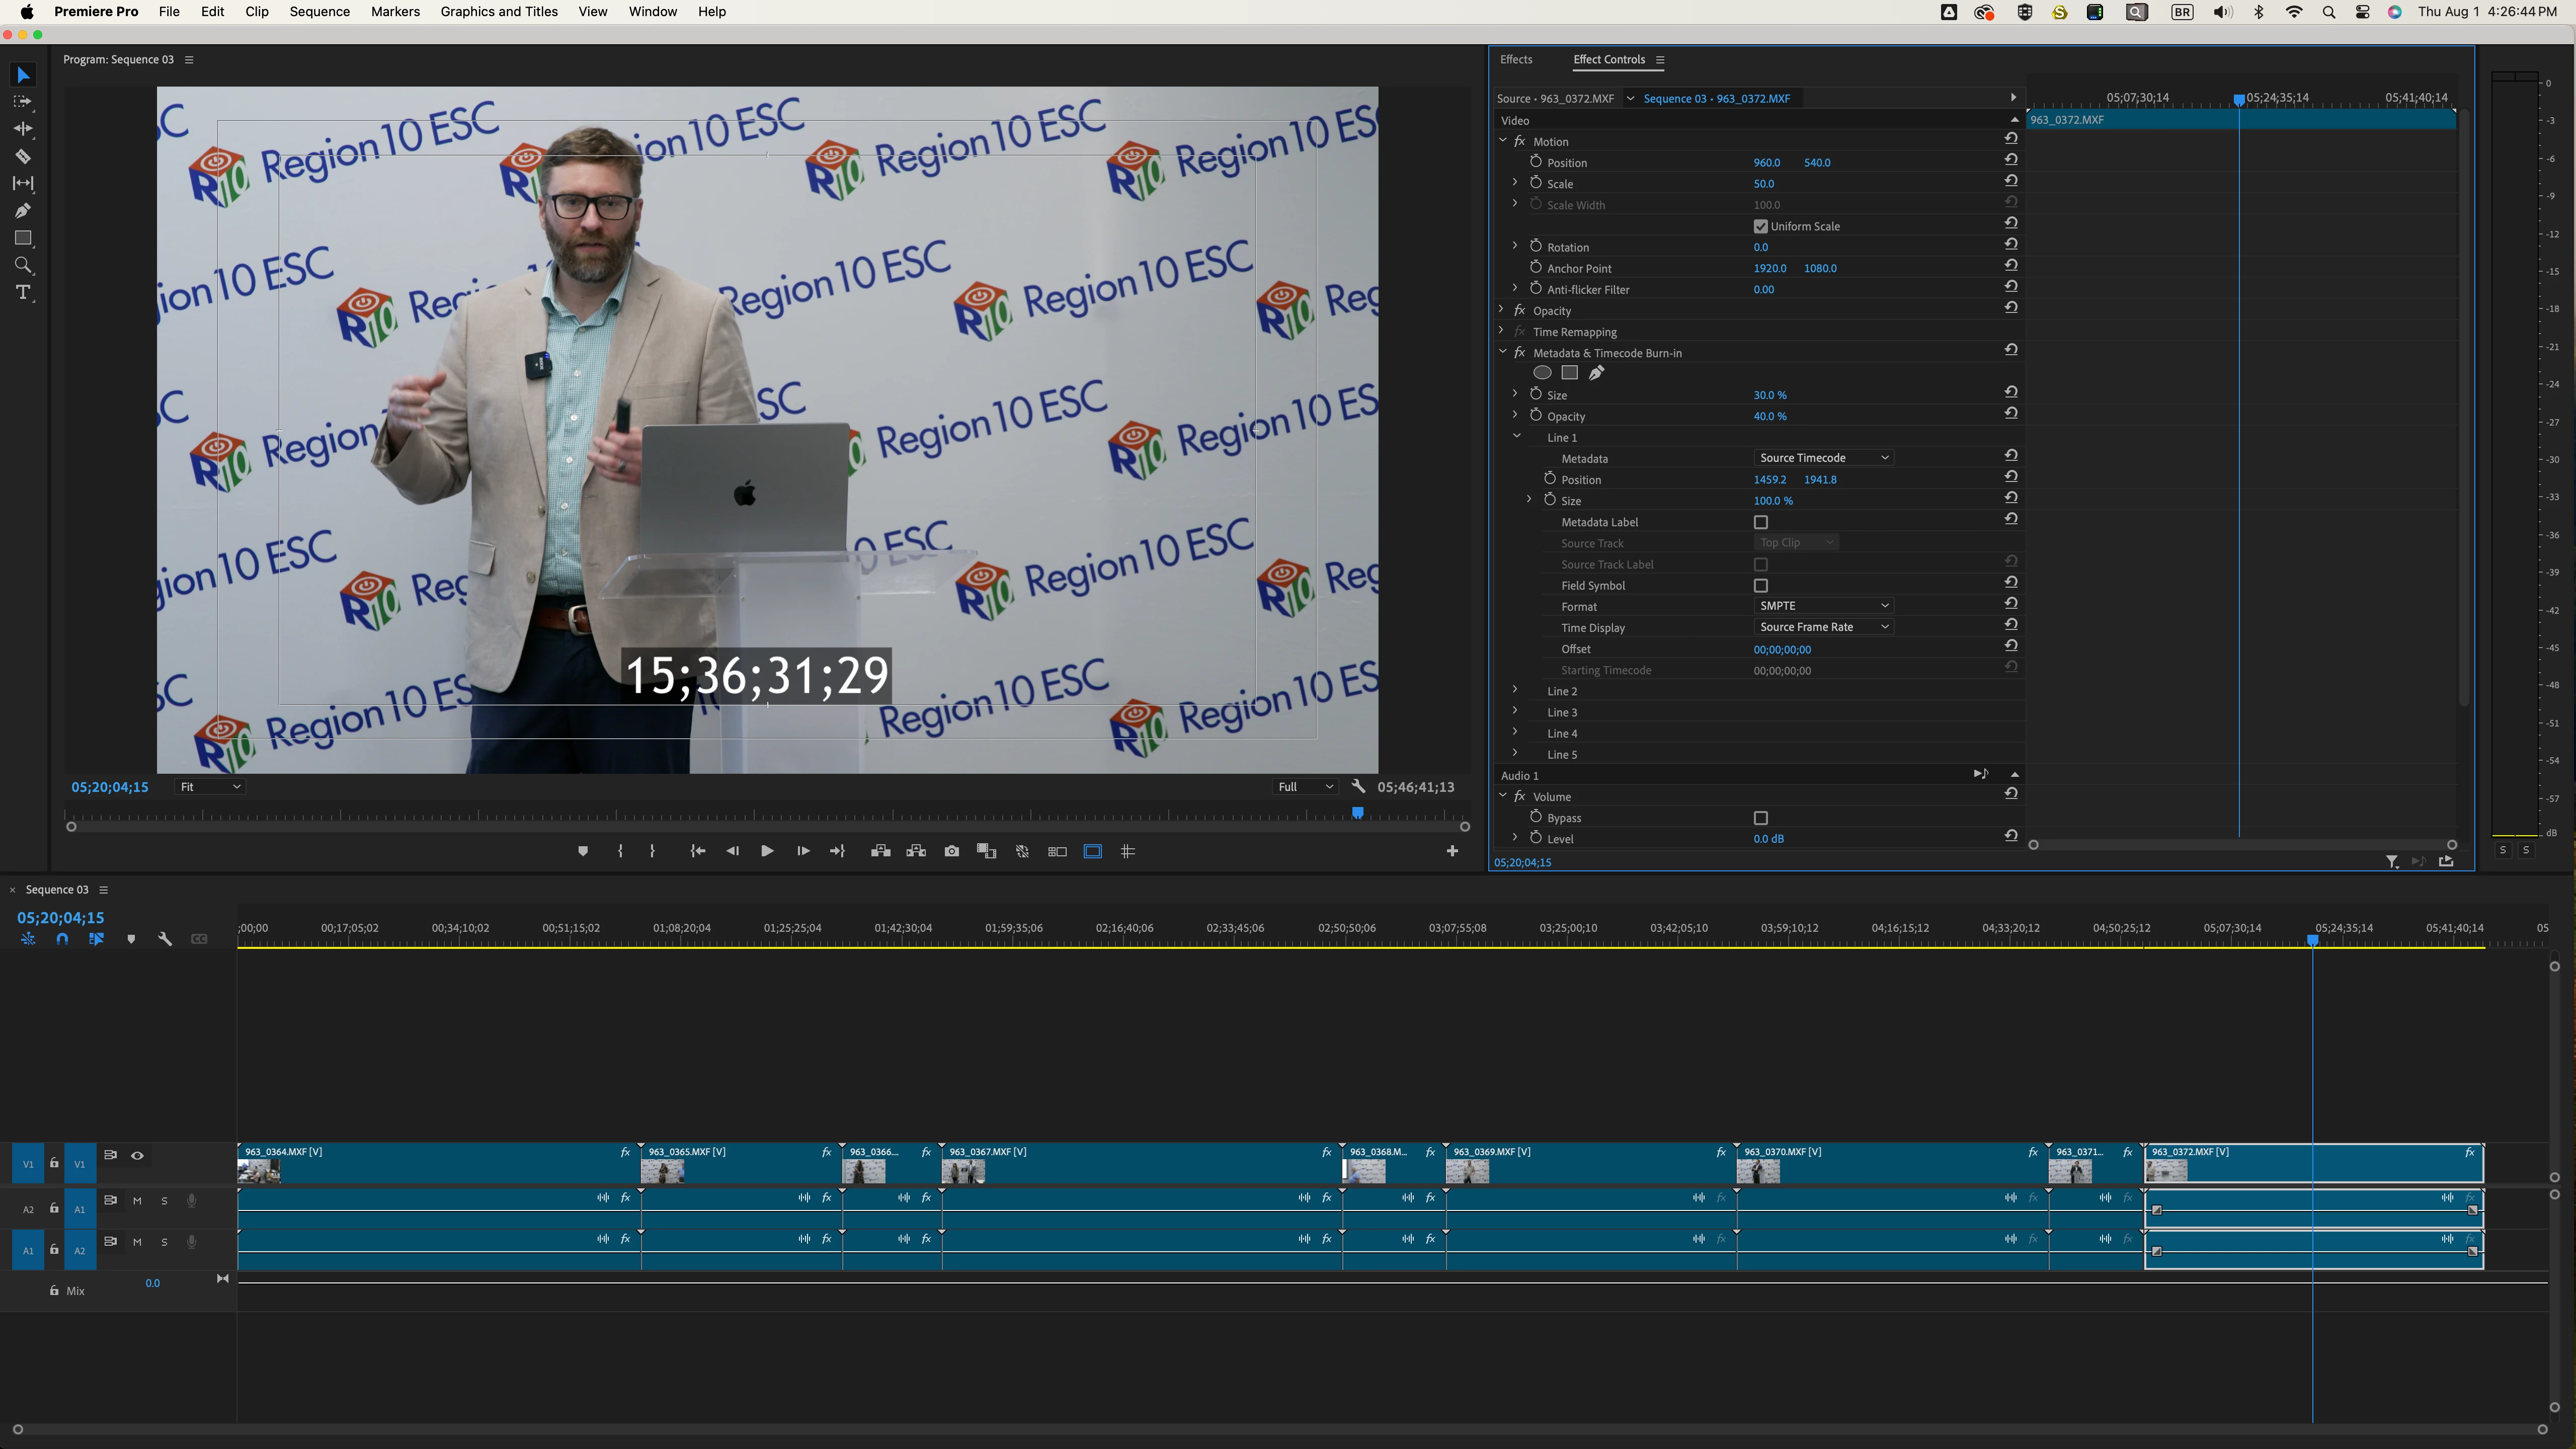
Task: Select the Type tool
Action: point(22,293)
